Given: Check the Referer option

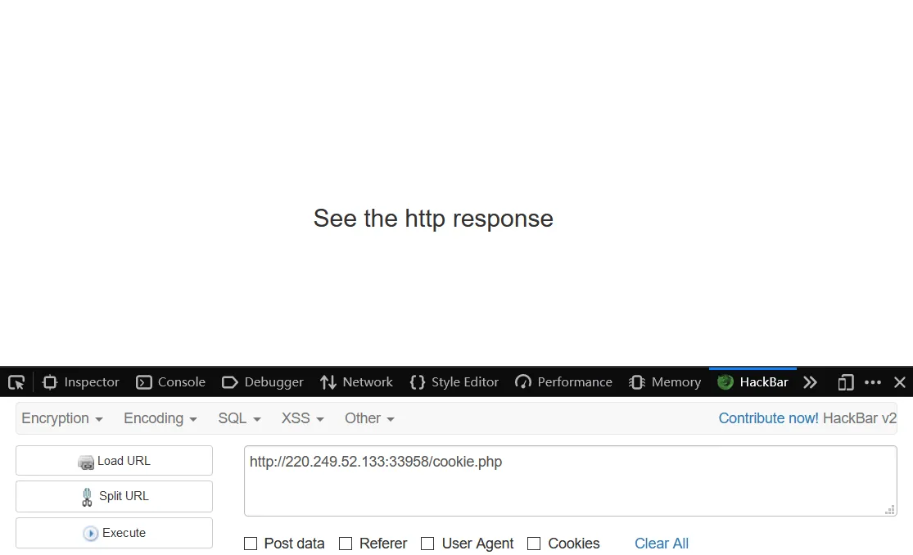Looking at the screenshot, I should coord(346,544).
